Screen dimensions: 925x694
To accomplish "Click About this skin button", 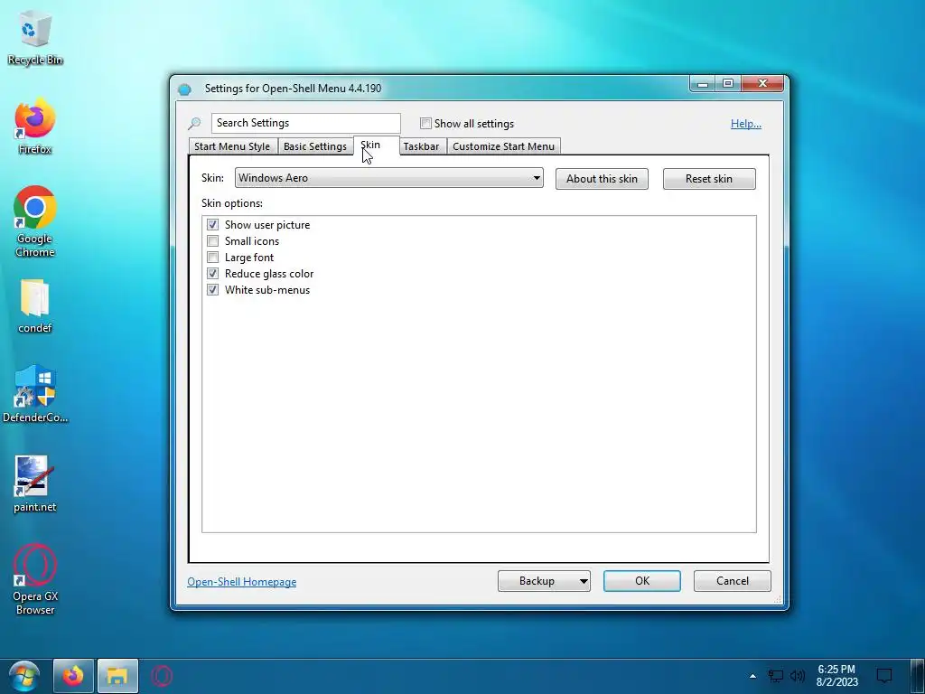I will pyautogui.click(x=602, y=179).
